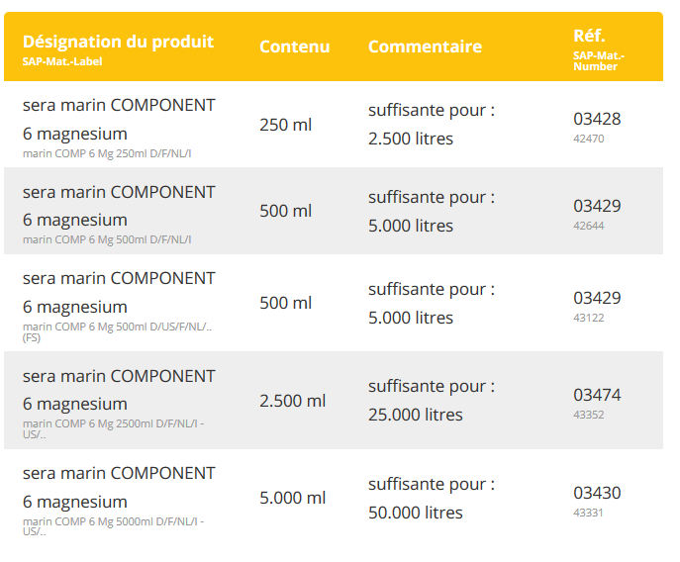Click reference number 03430
680x562 pixels.
pos(597,493)
